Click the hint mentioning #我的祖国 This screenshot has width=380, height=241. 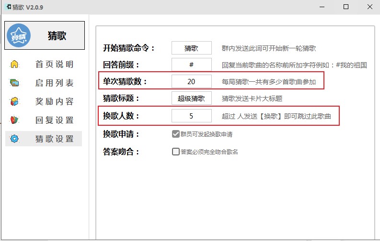[x=294, y=65]
